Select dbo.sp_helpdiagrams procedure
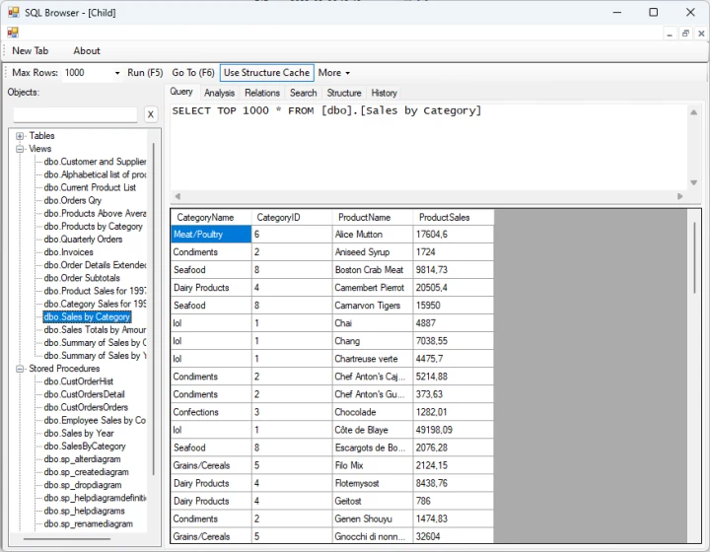The height and width of the screenshot is (552, 710). tap(84, 512)
